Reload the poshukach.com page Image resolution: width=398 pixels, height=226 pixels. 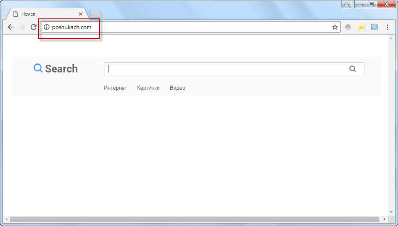click(x=34, y=27)
